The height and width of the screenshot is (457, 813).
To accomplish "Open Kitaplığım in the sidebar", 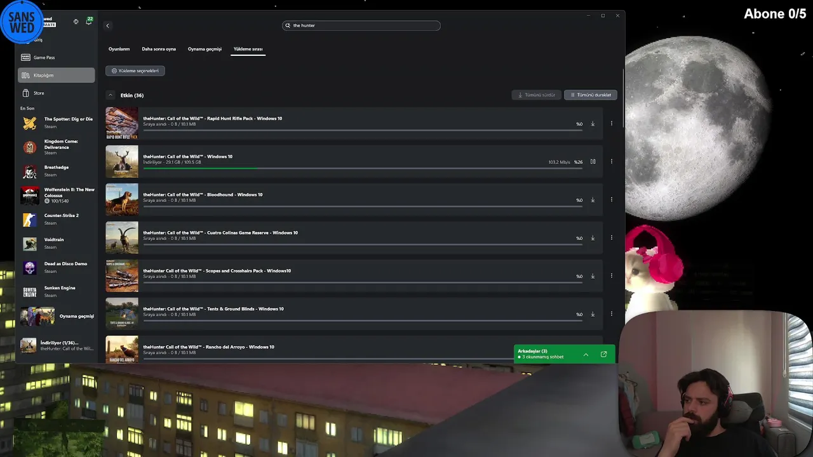I will 57,75.
